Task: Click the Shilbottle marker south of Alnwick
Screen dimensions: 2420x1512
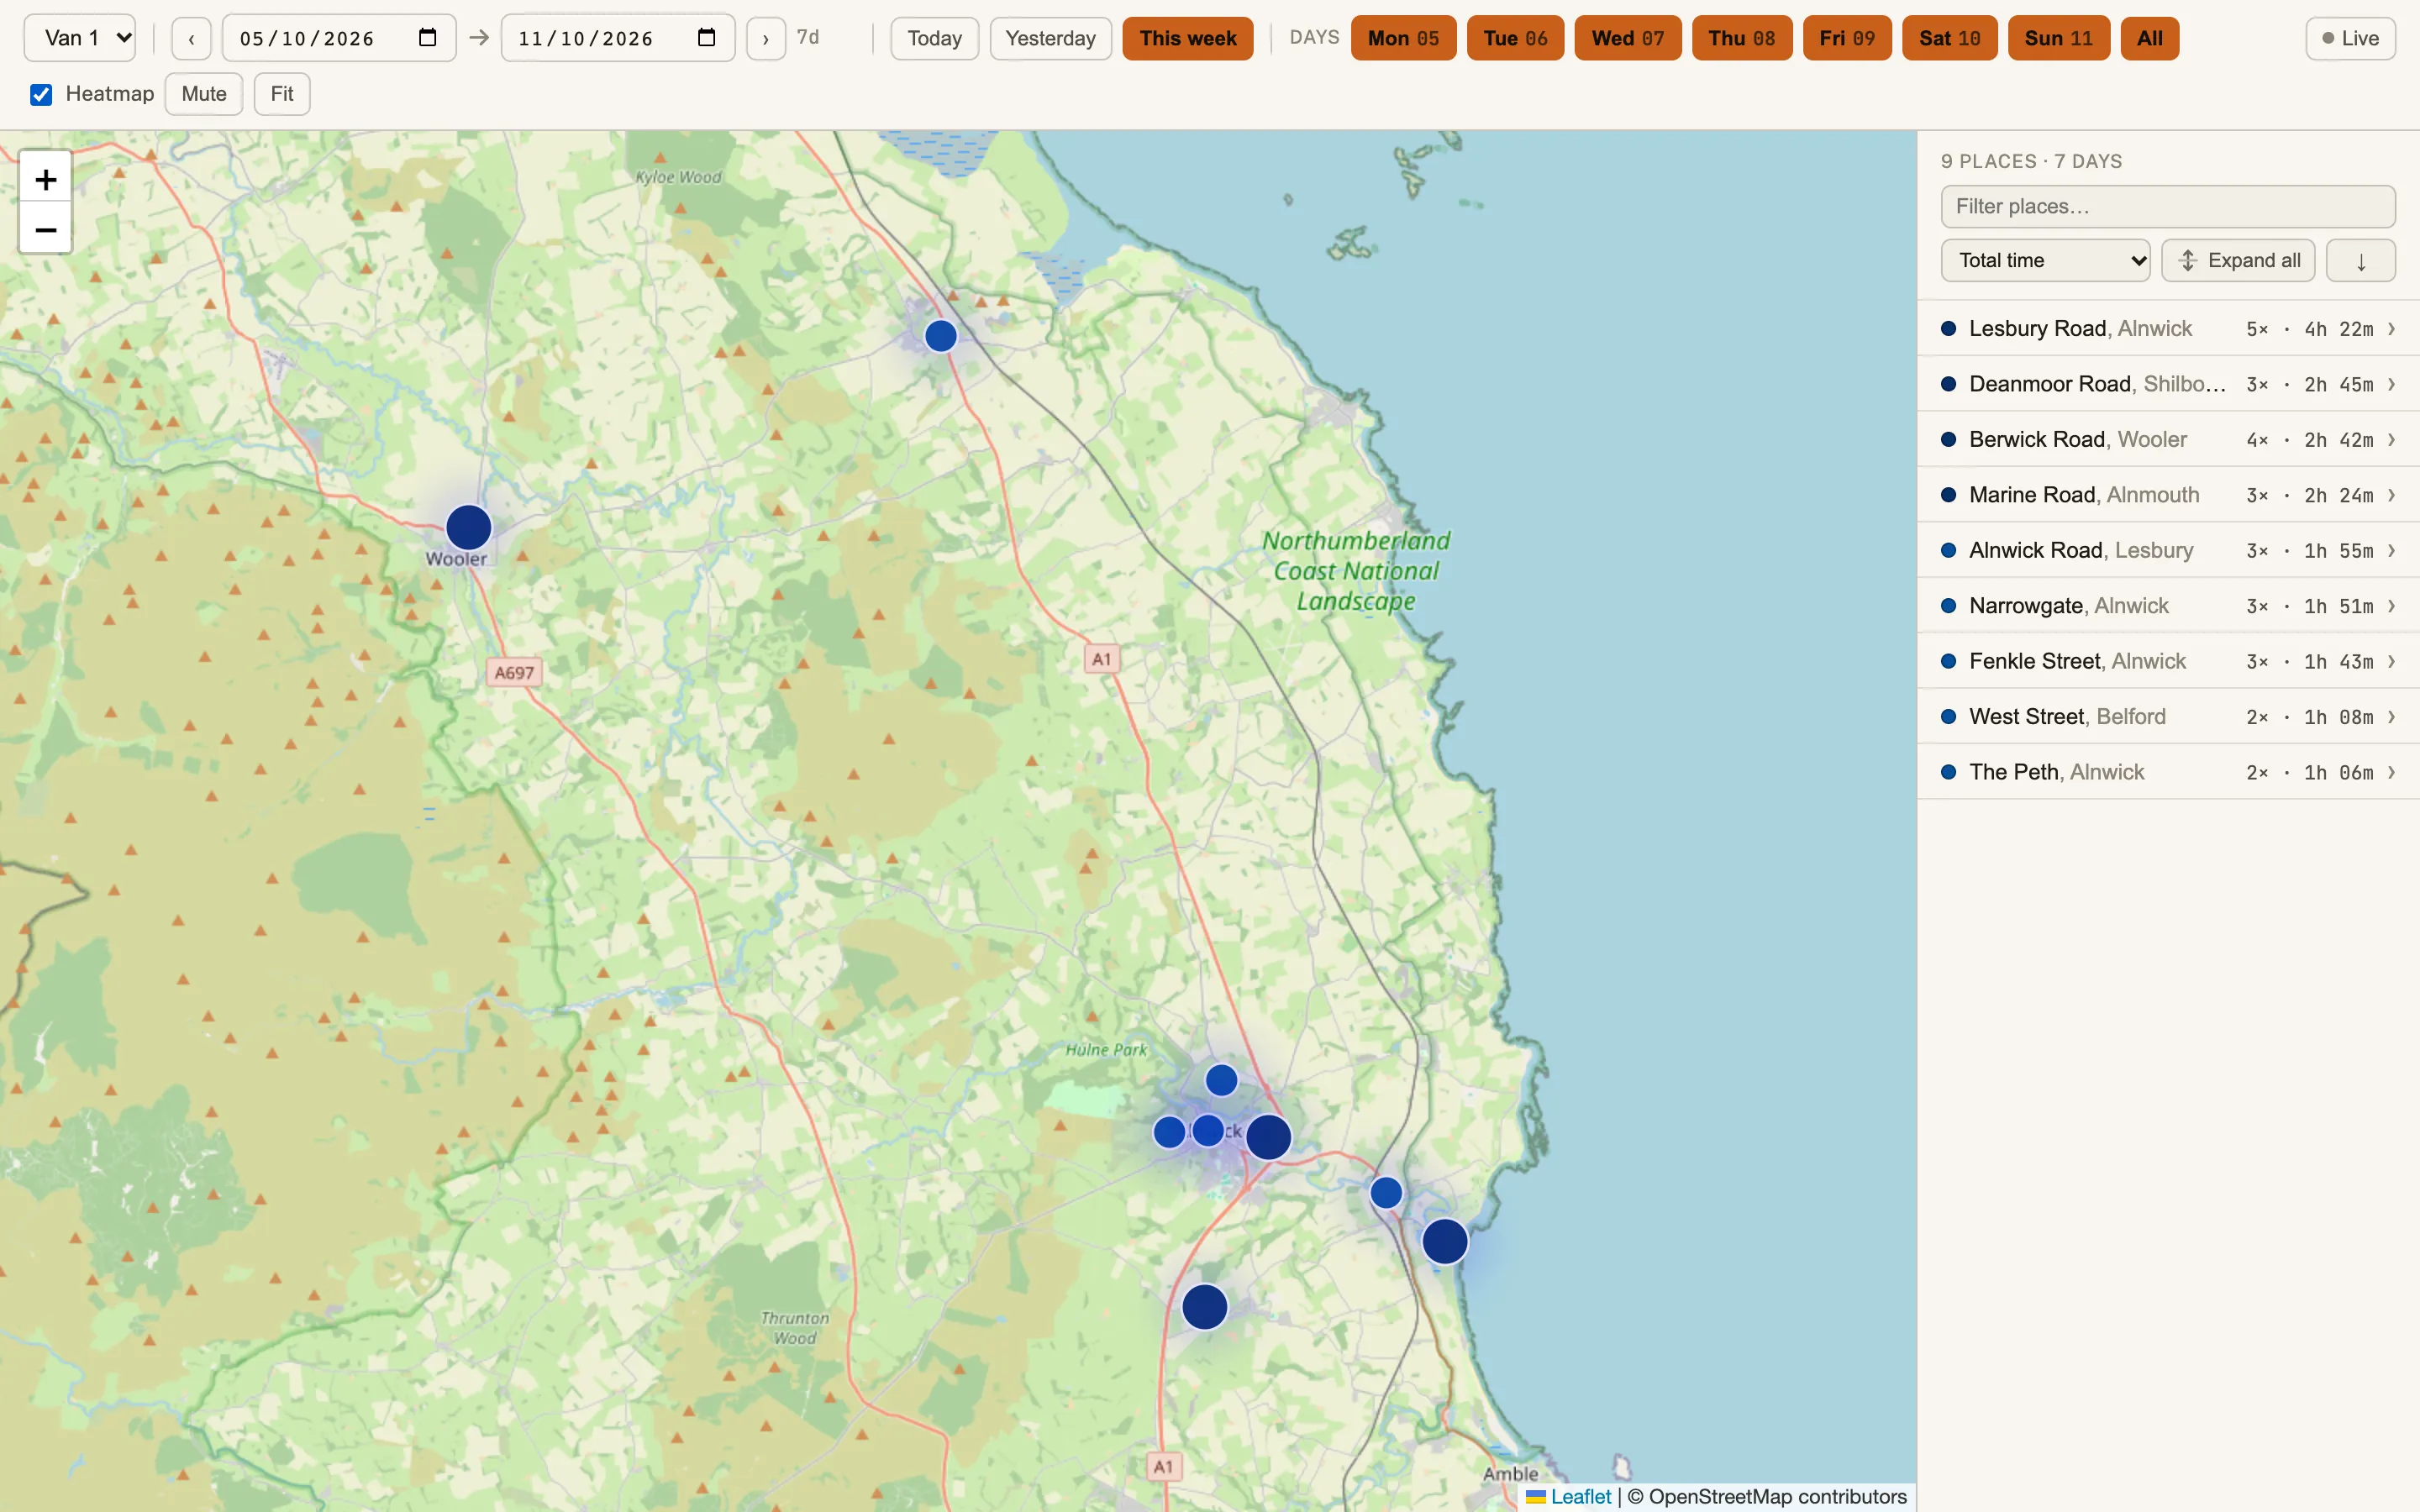Action: pyautogui.click(x=1205, y=1307)
